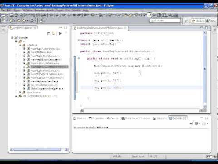Image resolution: width=218 pixels, height=164 pixels.
Task: Expand HashMapIsEmptyDemo.java tree node
Action: click(24, 59)
